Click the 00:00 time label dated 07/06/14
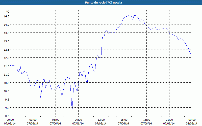 tap(10, 120)
